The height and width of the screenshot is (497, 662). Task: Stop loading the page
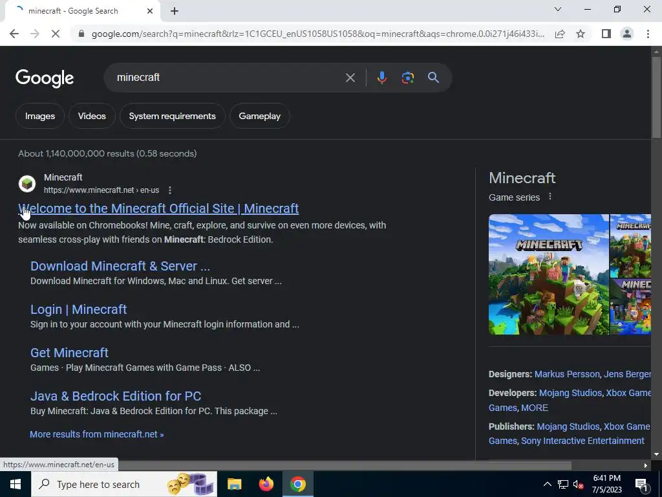[56, 34]
